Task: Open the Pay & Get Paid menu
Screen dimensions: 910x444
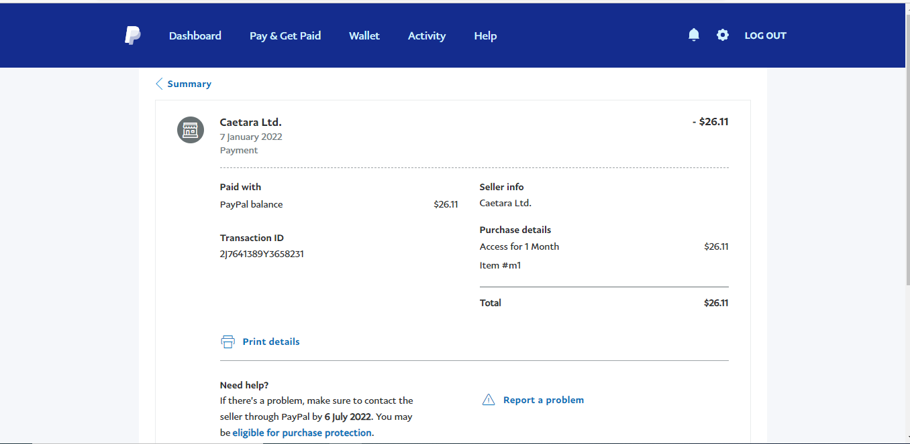Action: coord(285,35)
